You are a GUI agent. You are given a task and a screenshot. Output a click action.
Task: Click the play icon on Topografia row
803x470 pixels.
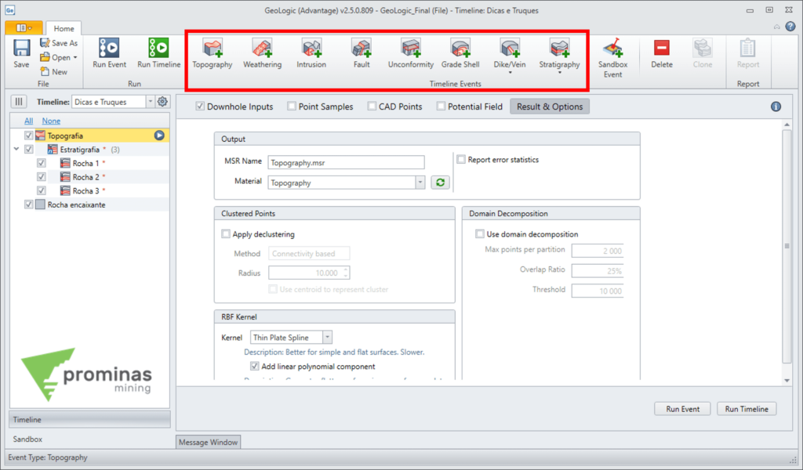[x=159, y=136]
